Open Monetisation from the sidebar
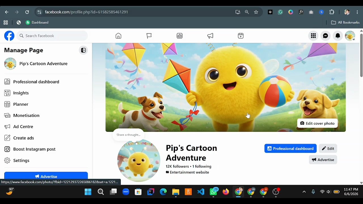 46,115
